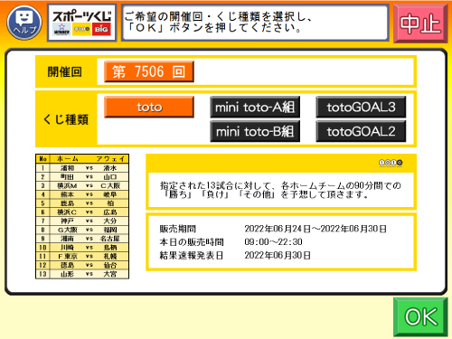Click the 結果速報発表日 label

192,256
